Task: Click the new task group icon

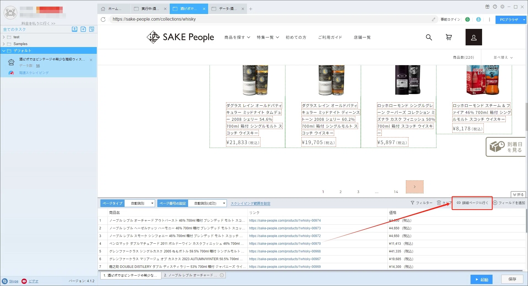Action: [83, 29]
